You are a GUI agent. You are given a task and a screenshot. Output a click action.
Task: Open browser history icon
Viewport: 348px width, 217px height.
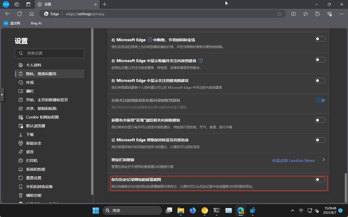318,14
